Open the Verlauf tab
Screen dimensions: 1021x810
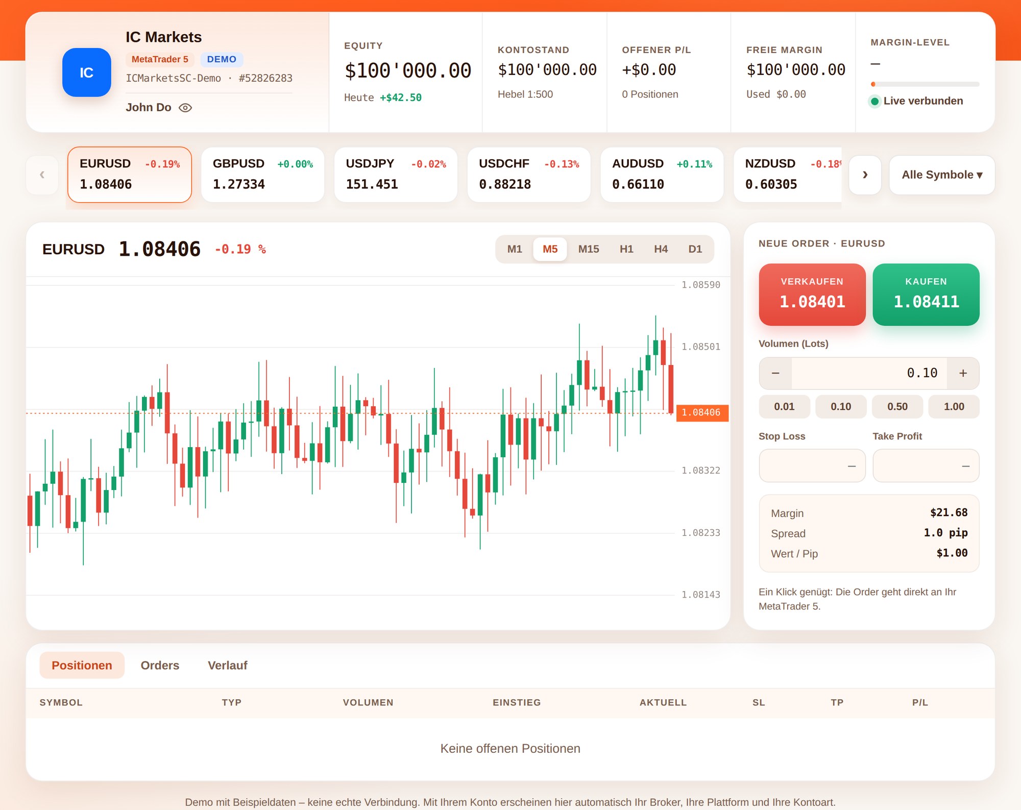click(227, 665)
